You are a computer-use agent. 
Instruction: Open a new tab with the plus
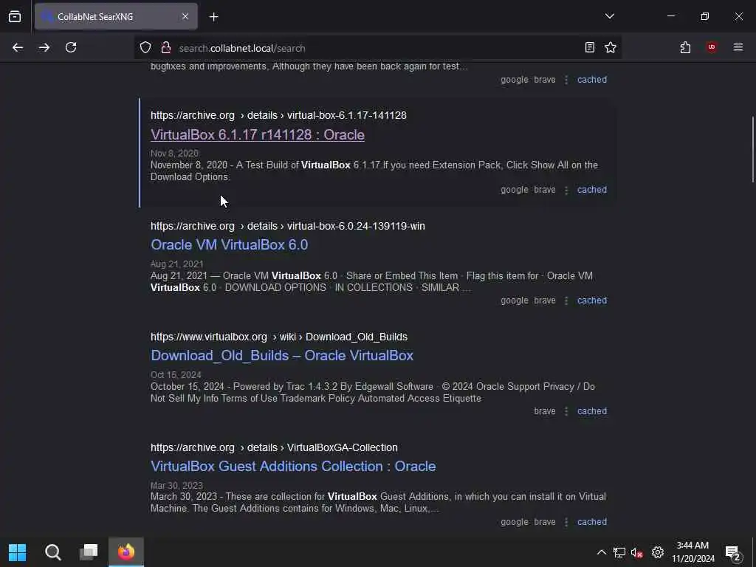pos(213,17)
